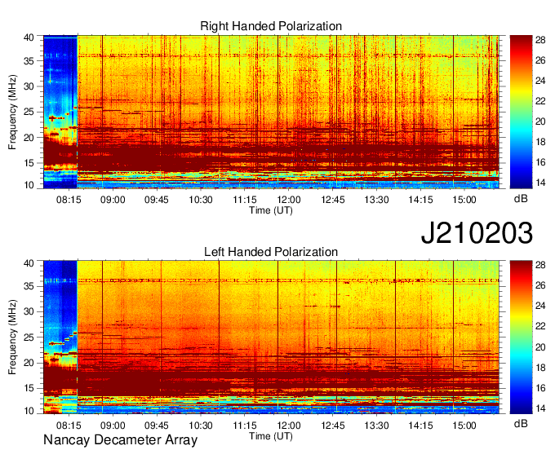Click the '10' frequency tick, top plot

pos(29,185)
